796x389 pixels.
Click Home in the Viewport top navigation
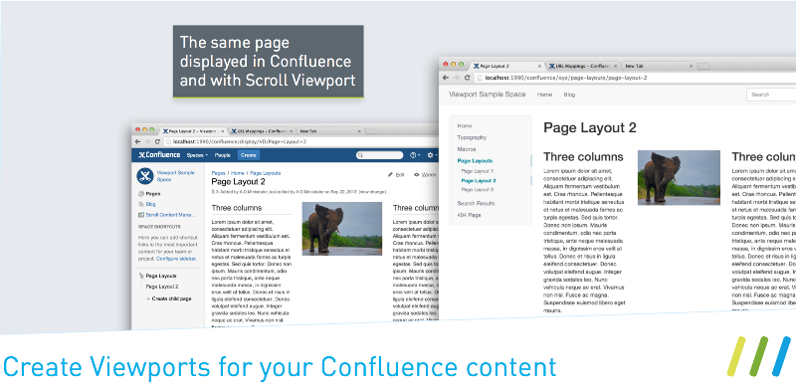point(544,95)
